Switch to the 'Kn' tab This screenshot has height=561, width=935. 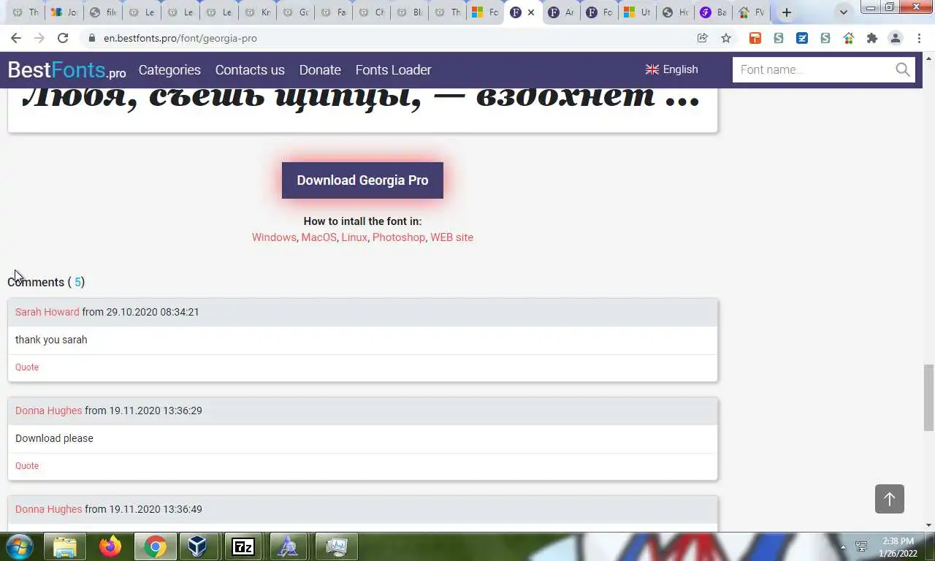tap(257, 12)
